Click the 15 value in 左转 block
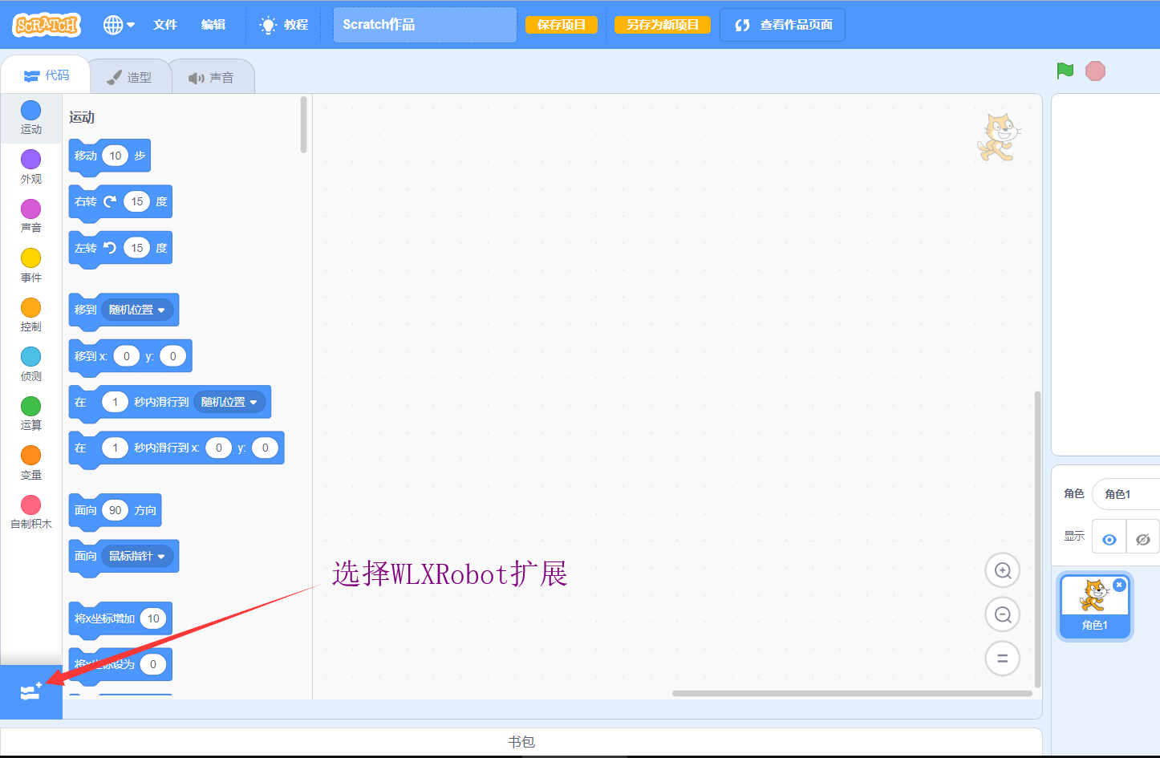The height and width of the screenshot is (758, 1160). (x=137, y=248)
